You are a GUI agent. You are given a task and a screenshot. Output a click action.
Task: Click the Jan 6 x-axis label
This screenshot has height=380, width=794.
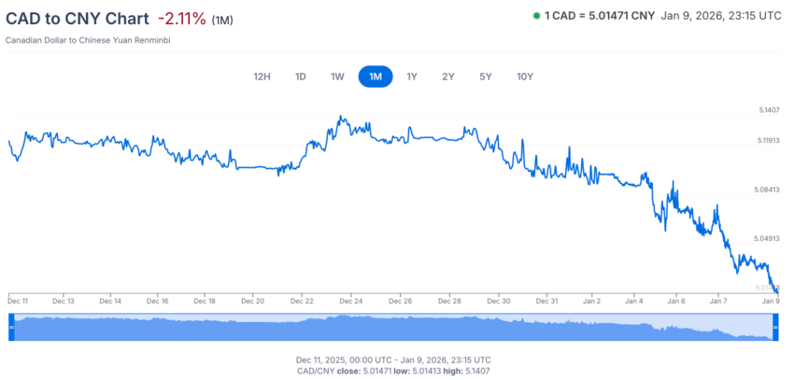[x=676, y=301]
